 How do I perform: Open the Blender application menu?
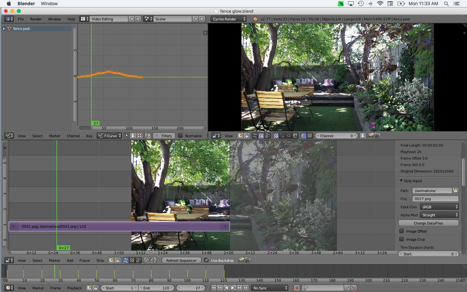point(26,4)
